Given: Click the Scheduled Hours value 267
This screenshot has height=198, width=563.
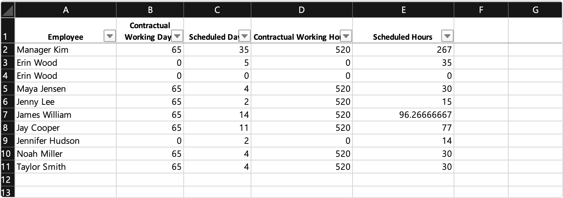Looking at the screenshot, I should (x=403, y=50).
